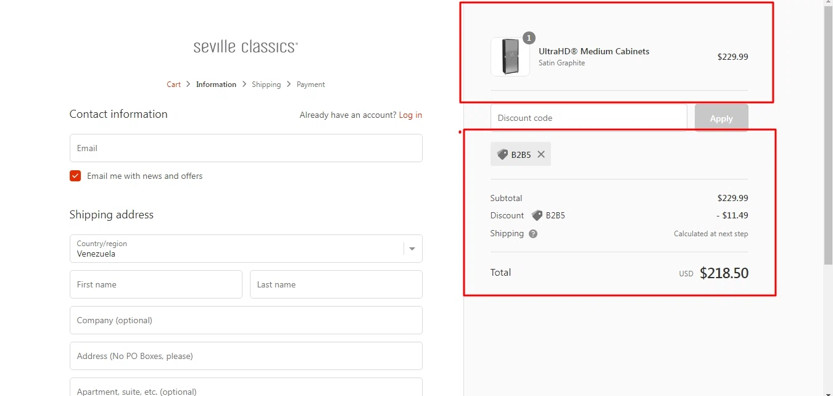833x396 pixels.
Task: Focus the Company (optional) field
Action: (x=246, y=320)
